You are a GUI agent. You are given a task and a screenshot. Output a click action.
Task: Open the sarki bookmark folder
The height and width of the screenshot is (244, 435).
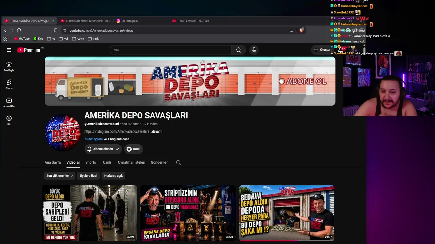93,39
